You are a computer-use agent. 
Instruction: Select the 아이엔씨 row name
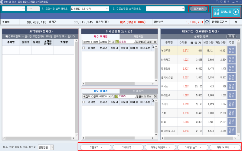(165, 95)
